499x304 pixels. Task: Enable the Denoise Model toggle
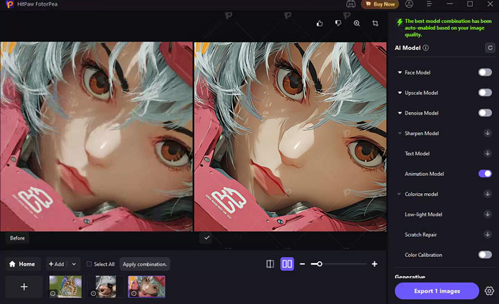485,113
